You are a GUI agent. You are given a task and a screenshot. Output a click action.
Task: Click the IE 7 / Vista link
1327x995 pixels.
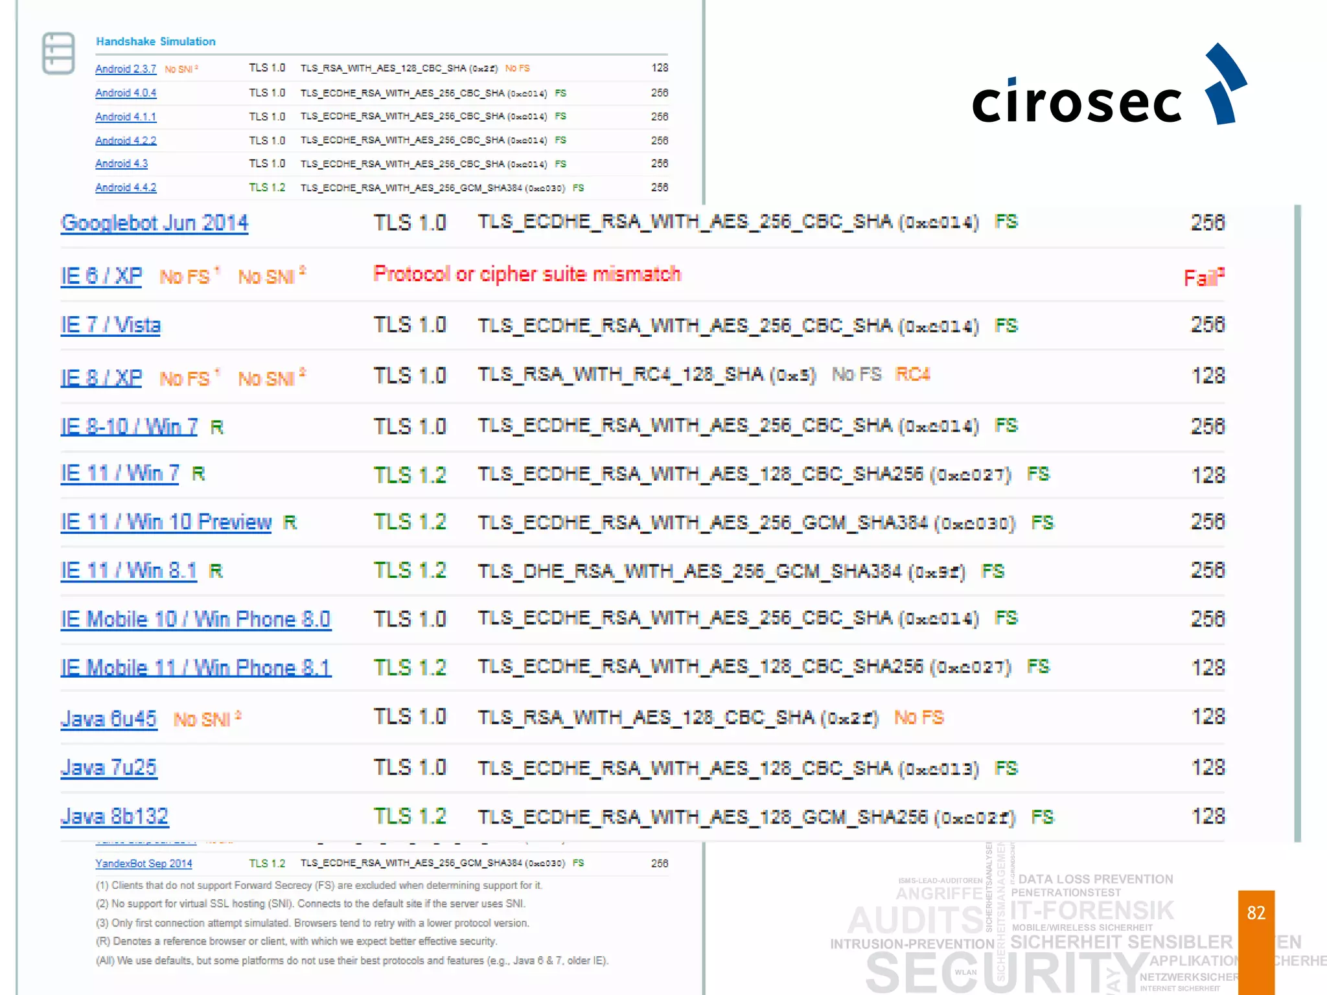click(x=110, y=325)
